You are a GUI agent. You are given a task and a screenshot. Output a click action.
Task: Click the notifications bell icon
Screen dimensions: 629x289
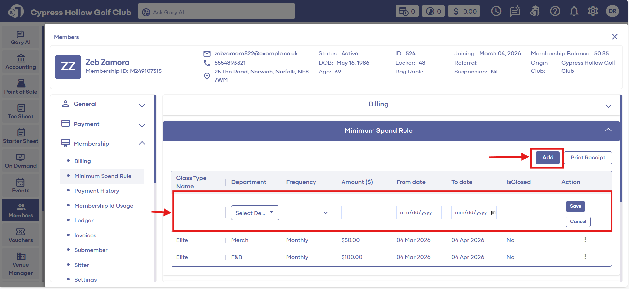[574, 12]
